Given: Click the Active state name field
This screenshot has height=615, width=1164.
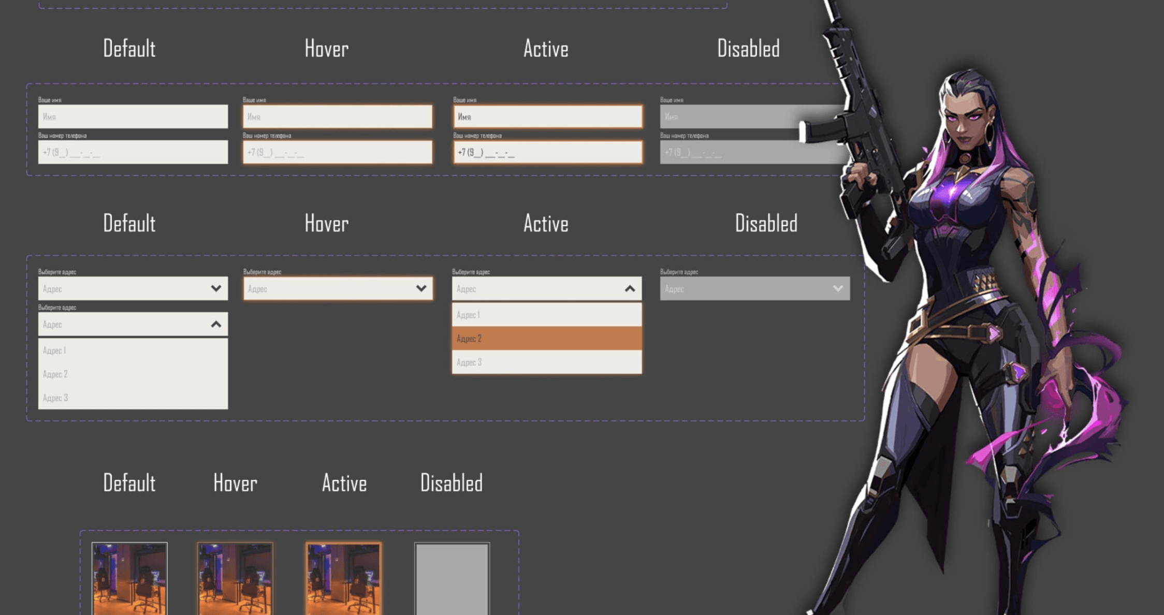Looking at the screenshot, I should tap(547, 117).
